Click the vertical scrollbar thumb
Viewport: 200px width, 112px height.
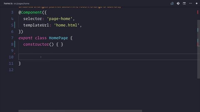coord(199,49)
